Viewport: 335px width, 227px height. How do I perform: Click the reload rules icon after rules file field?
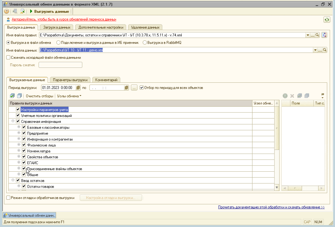[x=324, y=35]
